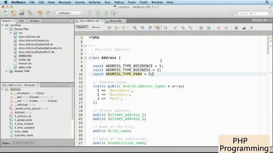Collapse the Address class node in Navigator
The width and height of the screenshot is (273, 153).
(3, 89)
